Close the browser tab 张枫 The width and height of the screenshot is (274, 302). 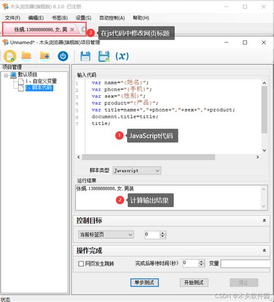tap(72, 30)
